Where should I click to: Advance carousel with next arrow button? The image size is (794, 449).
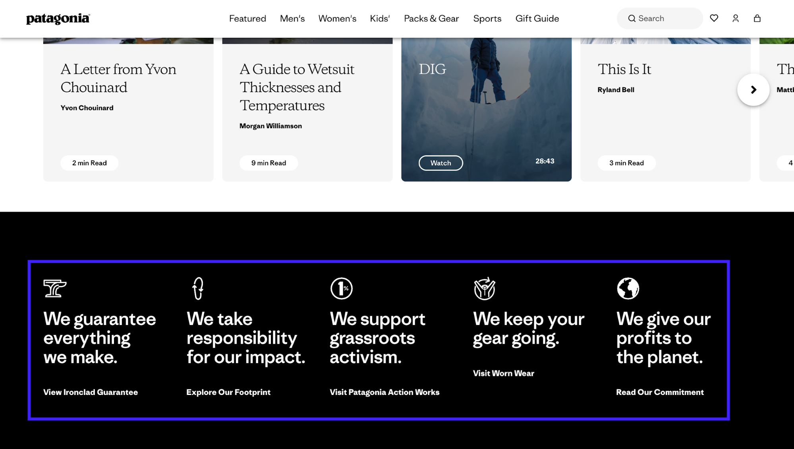click(x=753, y=90)
